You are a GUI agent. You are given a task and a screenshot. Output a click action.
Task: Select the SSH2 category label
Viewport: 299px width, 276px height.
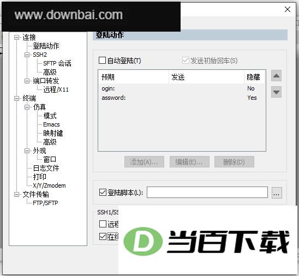tap(40, 55)
